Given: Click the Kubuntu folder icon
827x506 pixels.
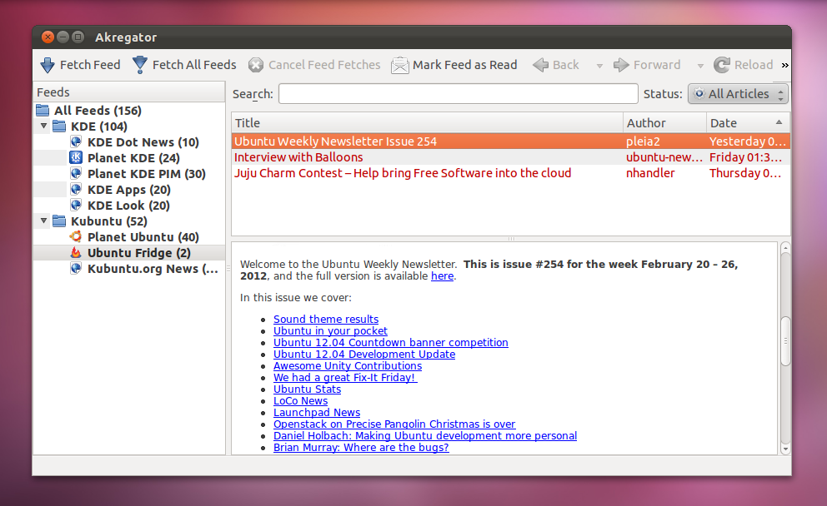Looking at the screenshot, I should coord(59,221).
